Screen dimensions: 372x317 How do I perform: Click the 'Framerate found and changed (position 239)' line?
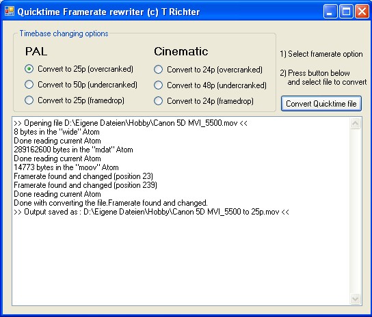coord(85,185)
